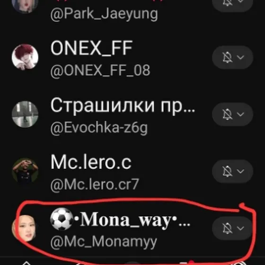The width and height of the screenshot is (265, 265).
Task: Open ONEX_FF red-haired avatar
Action: click(x=25, y=57)
